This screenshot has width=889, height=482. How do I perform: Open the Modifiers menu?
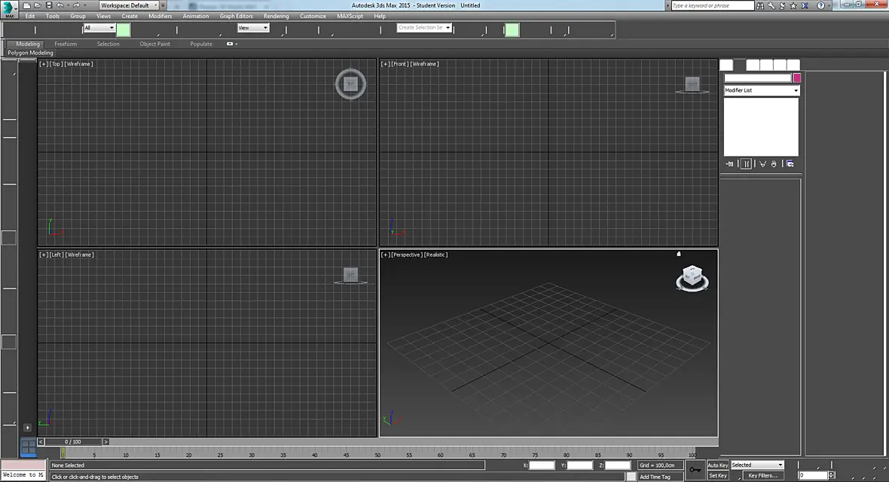coord(160,16)
